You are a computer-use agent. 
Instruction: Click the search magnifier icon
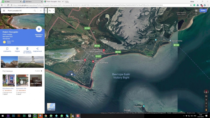35,11
